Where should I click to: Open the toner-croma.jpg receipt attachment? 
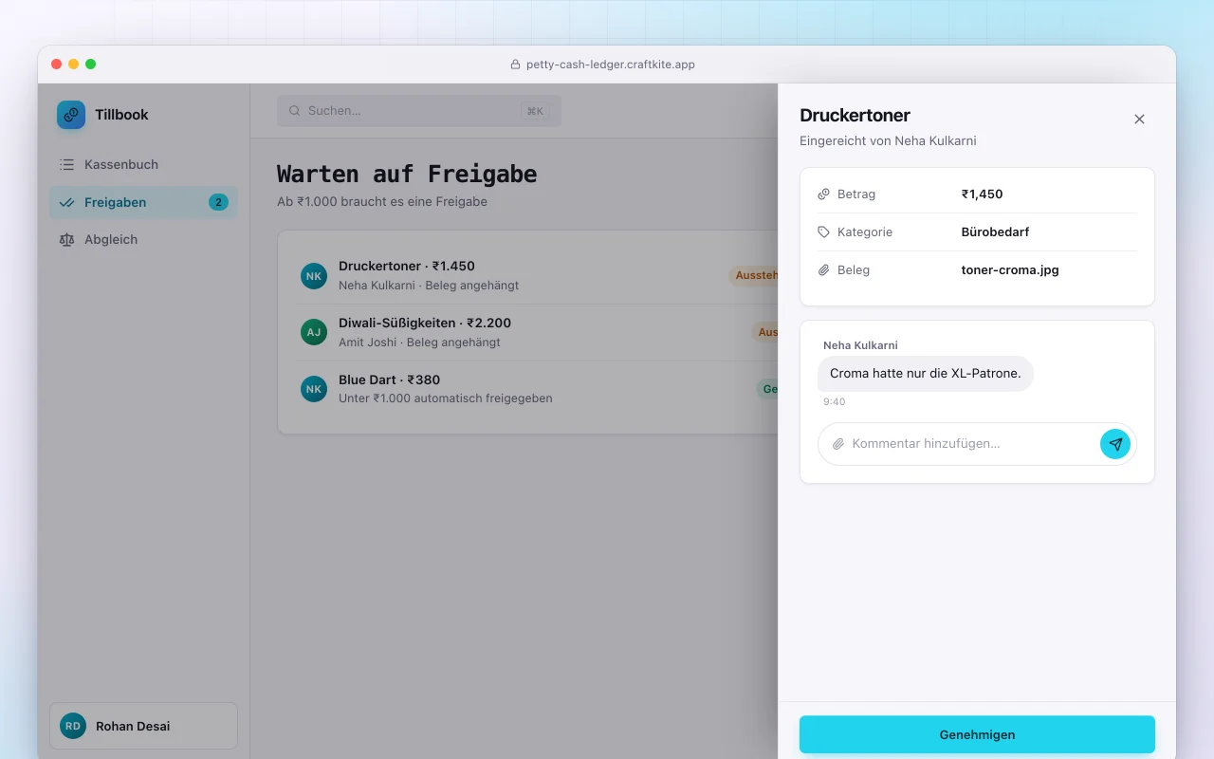1010,269
